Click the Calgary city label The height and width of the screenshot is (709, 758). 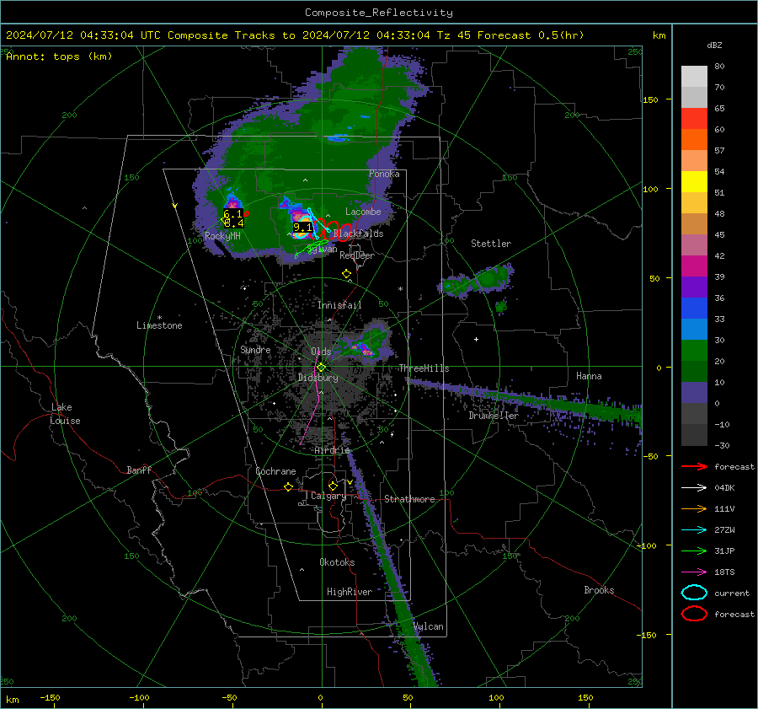(x=328, y=496)
